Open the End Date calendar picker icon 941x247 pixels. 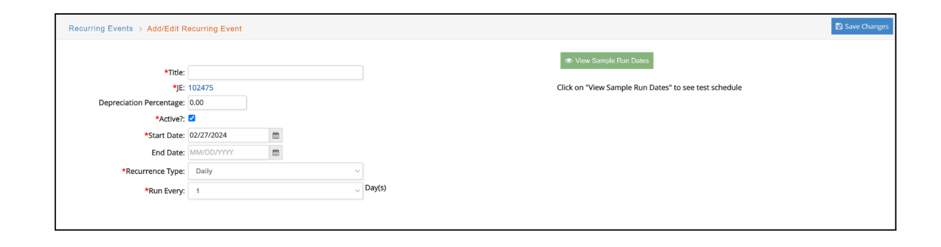[x=276, y=153]
